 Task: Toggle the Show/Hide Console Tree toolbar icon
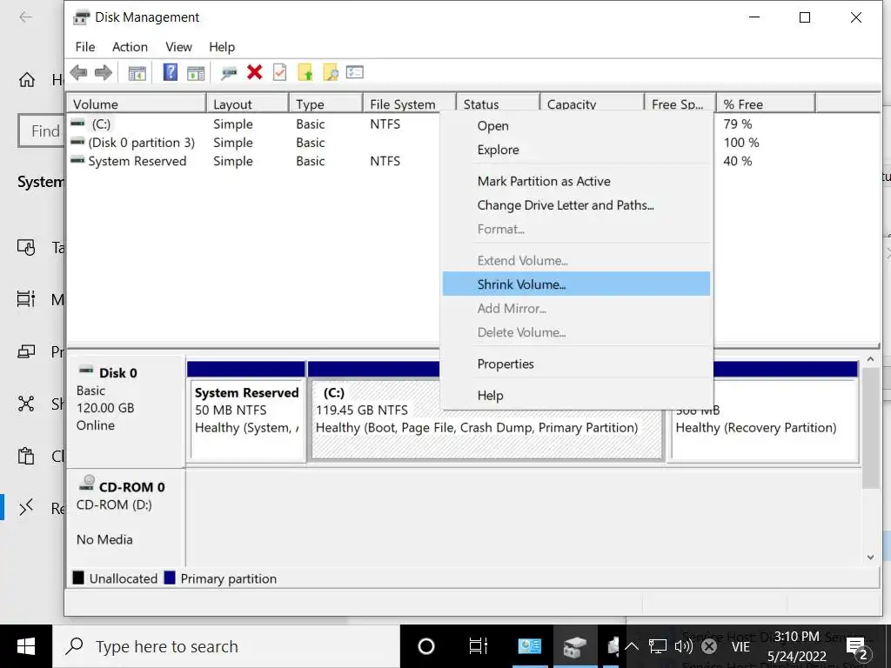coord(137,73)
